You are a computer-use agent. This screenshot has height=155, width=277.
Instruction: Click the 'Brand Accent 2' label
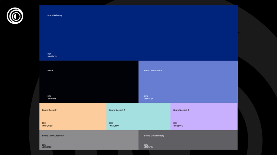[117, 110]
